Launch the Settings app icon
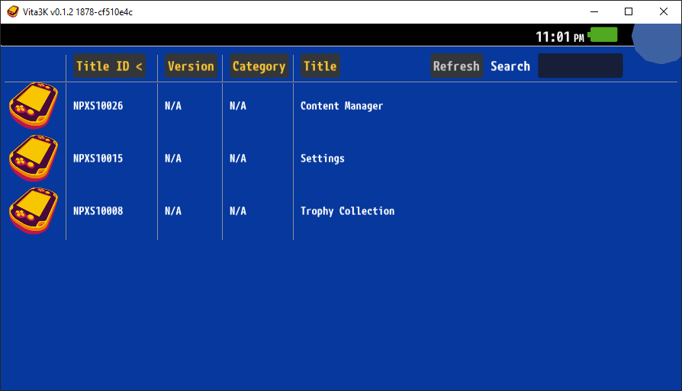 click(34, 158)
